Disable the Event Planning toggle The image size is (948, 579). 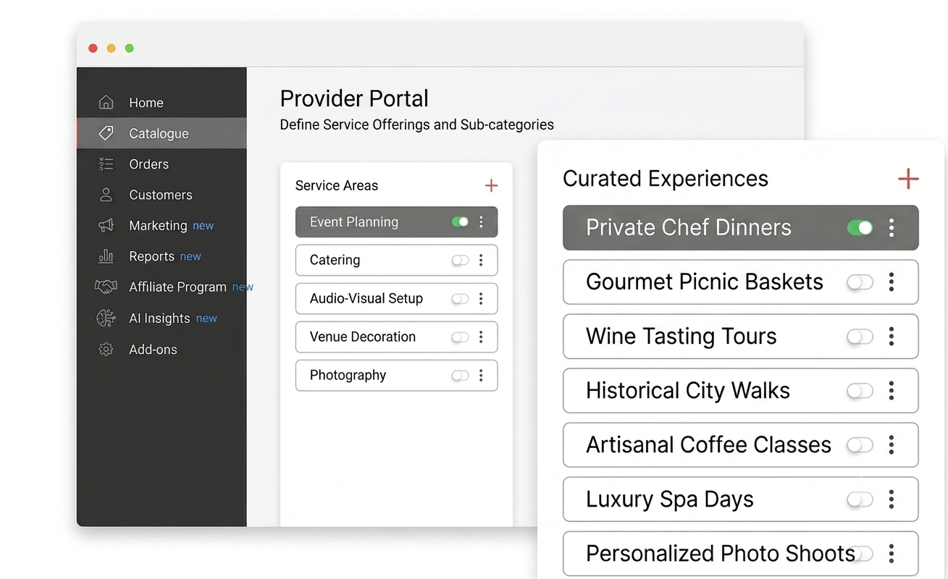point(460,222)
